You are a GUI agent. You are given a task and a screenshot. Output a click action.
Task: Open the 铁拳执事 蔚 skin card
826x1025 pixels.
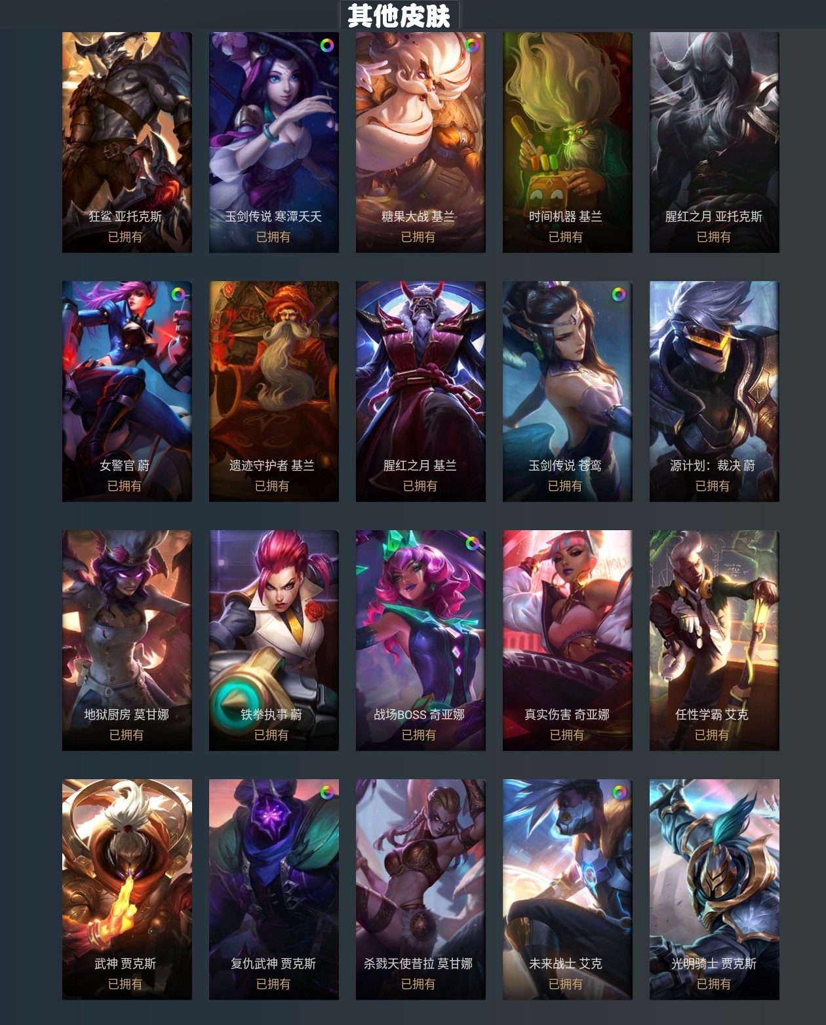pyautogui.click(x=274, y=640)
